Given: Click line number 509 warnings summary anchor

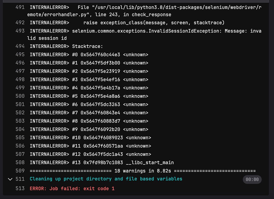Looking at the screenshot, I should click(x=20, y=171).
